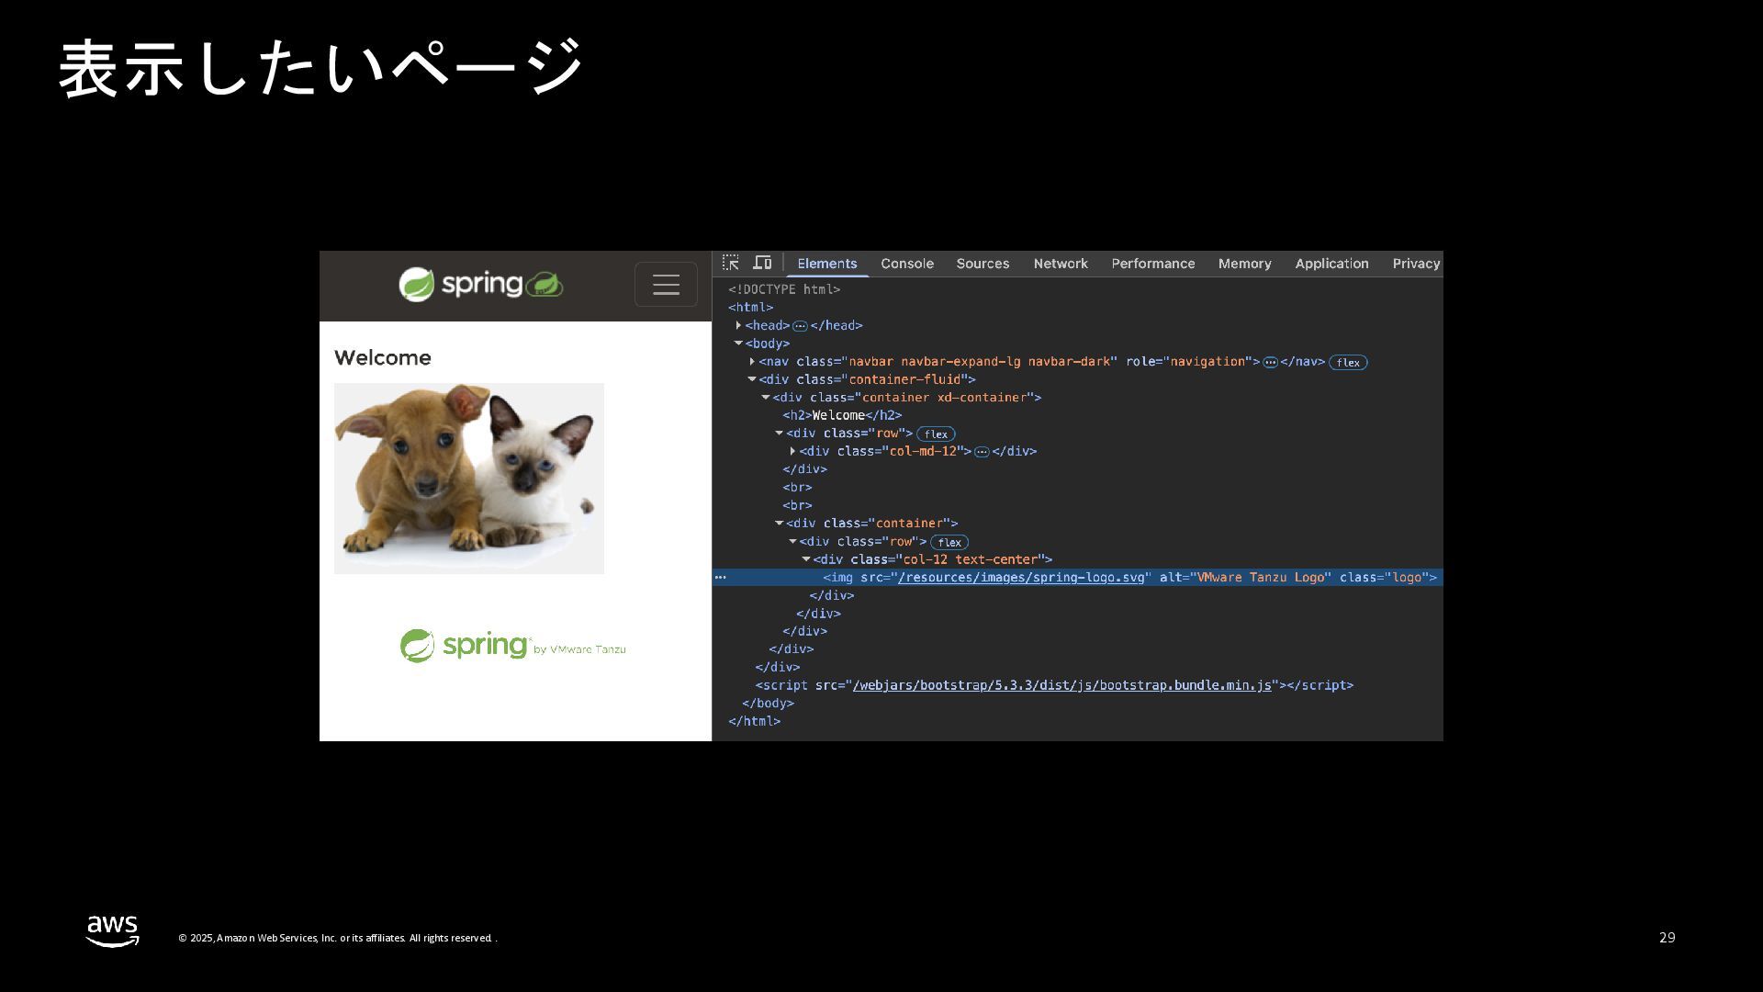
Task: Toggle the flex badge on nav element
Action: (x=1348, y=363)
